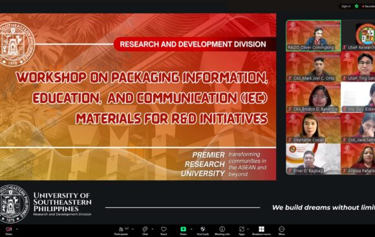
Task: Click the green encryption shield icon
Action: (357, 6)
